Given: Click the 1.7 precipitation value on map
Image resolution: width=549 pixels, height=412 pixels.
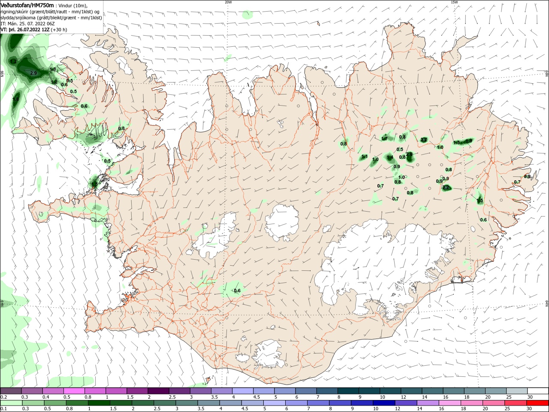Looking at the screenshot, I should (x=384, y=139).
